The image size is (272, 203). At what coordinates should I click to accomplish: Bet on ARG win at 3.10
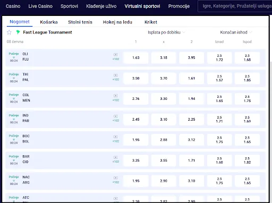pyautogui.click(x=191, y=181)
